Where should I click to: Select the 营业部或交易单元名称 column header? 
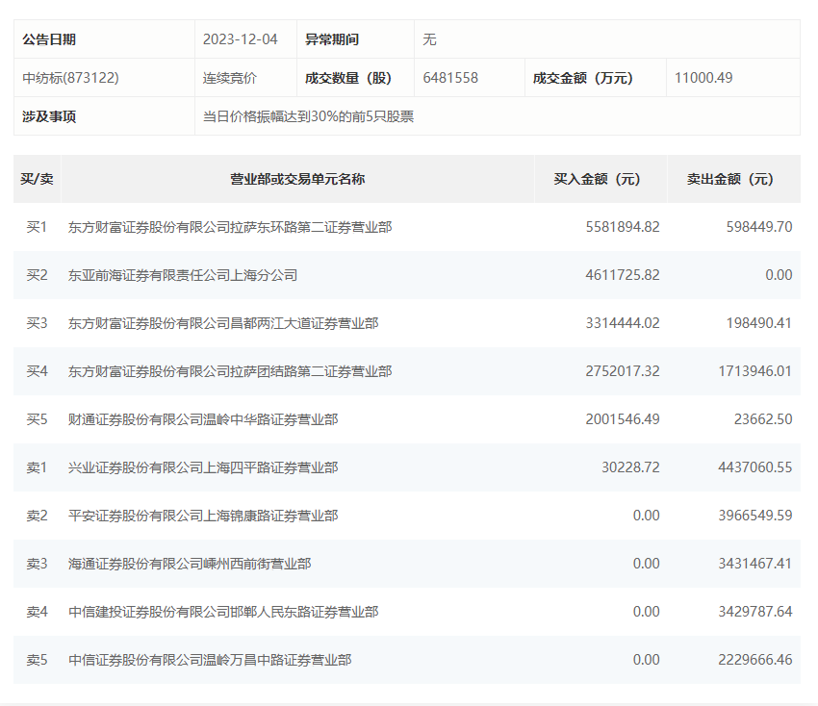297,179
